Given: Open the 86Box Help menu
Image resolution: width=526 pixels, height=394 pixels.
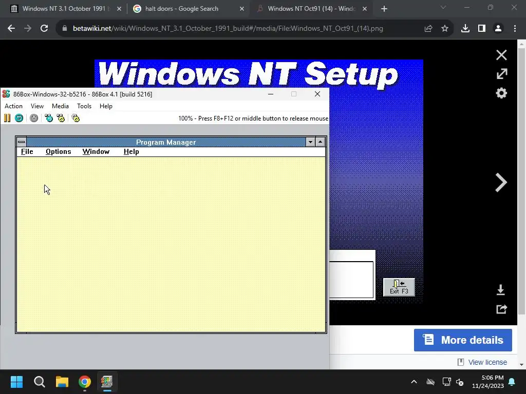Looking at the screenshot, I should 106,106.
